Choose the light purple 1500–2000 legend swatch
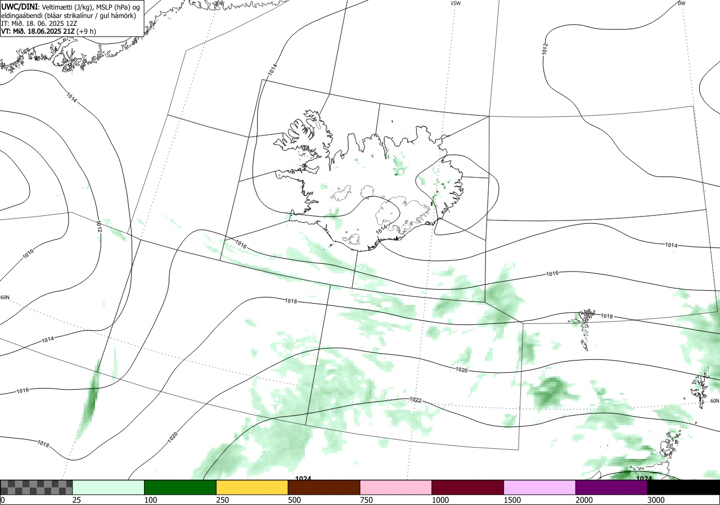 pos(540,487)
